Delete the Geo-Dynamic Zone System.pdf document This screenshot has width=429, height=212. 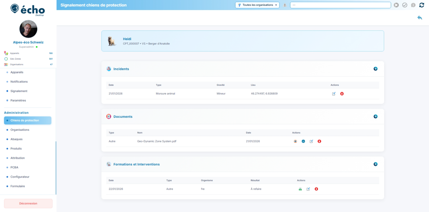[x=319, y=141]
